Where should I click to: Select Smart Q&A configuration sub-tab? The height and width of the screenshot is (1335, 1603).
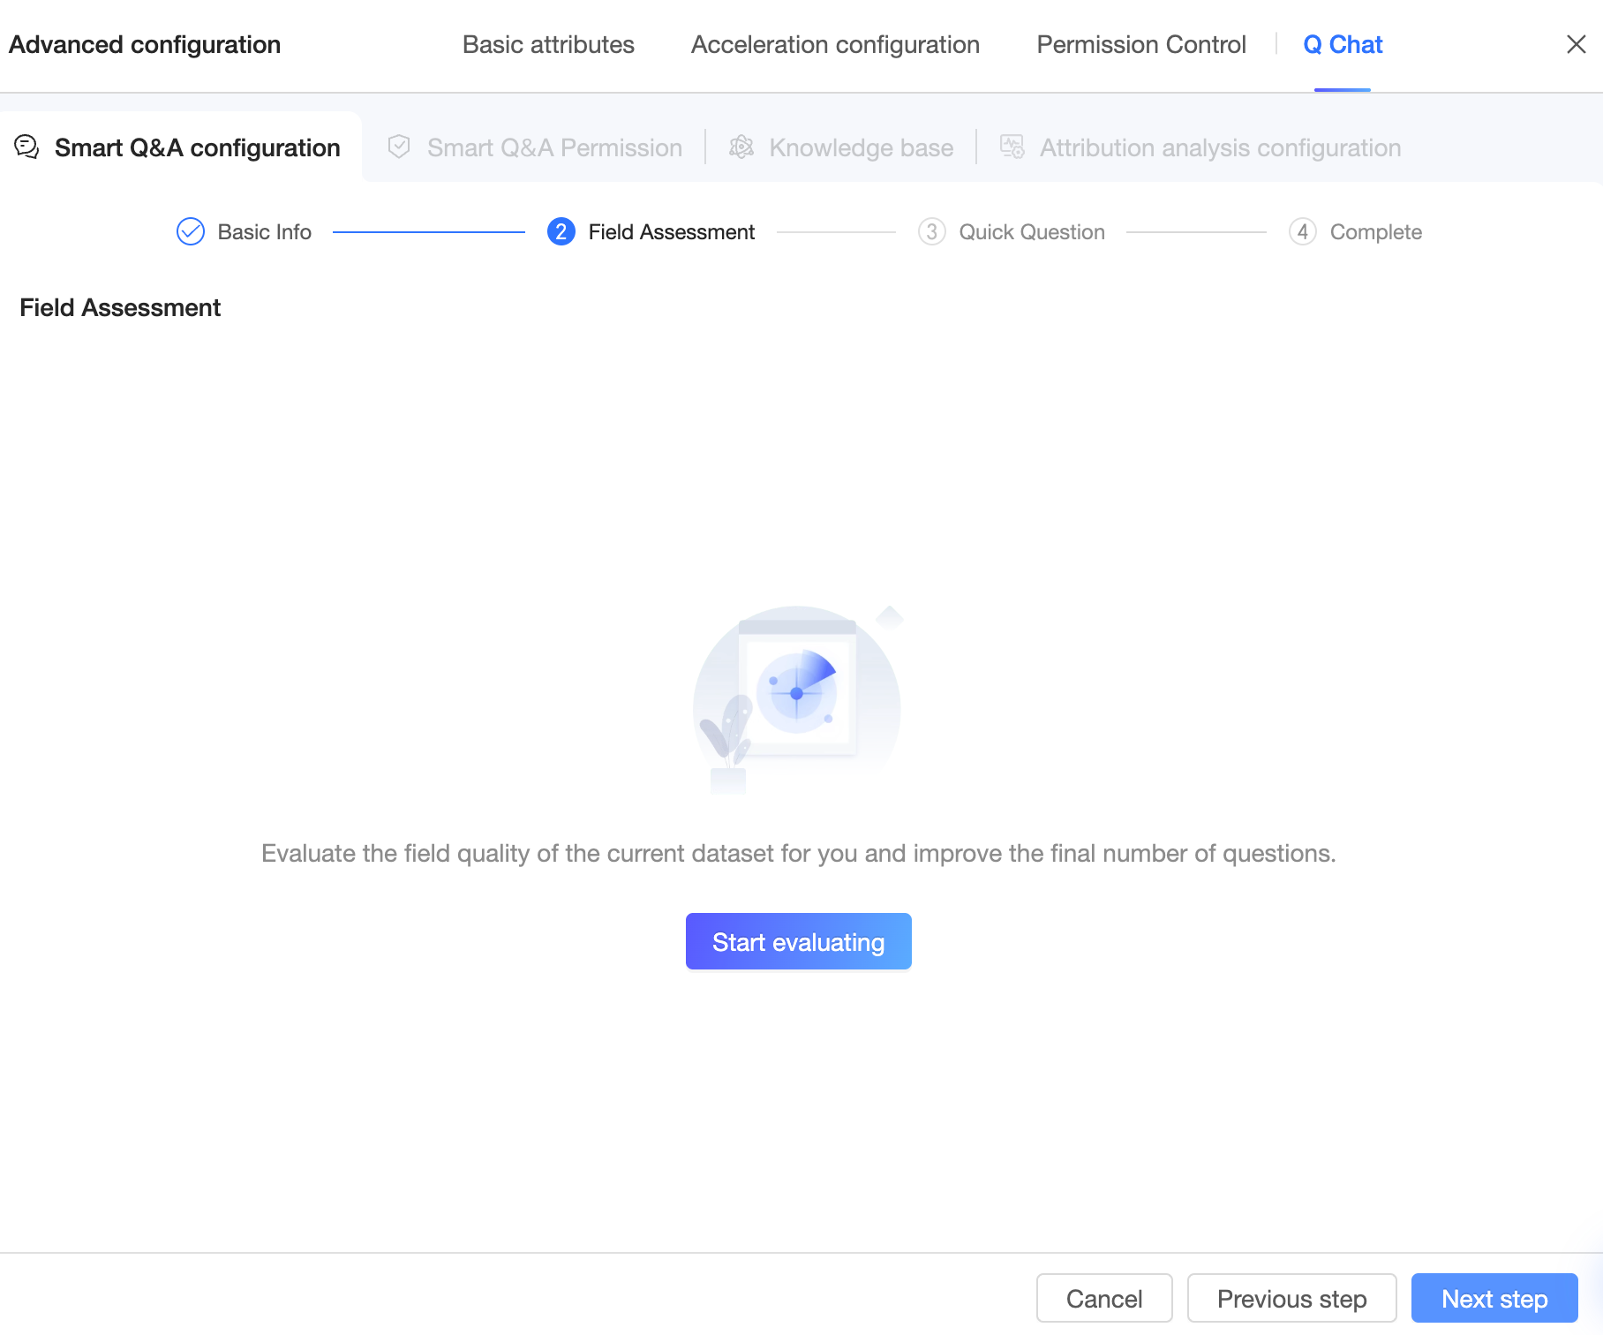(180, 147)
